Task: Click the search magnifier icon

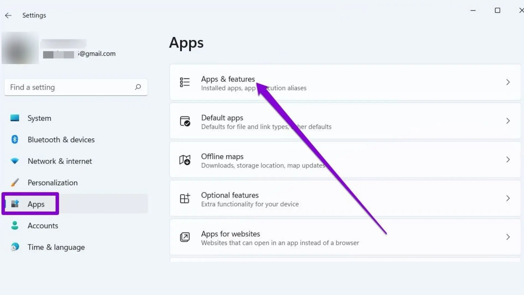Action: point(138,87)
